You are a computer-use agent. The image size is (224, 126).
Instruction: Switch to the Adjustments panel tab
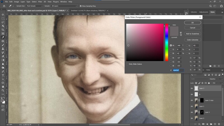(204, 12)
